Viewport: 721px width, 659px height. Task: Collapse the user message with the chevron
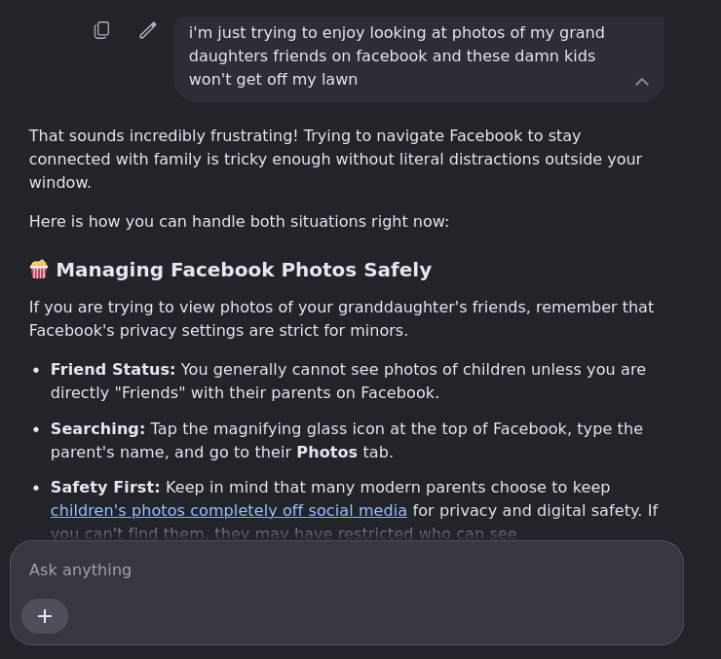coord(641,82)
